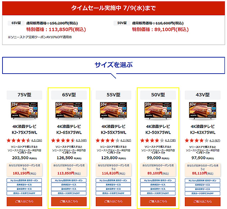This screenshot has height=209, width=227.
Task: Select the 43V型 size header
Action: click(203, 95)
